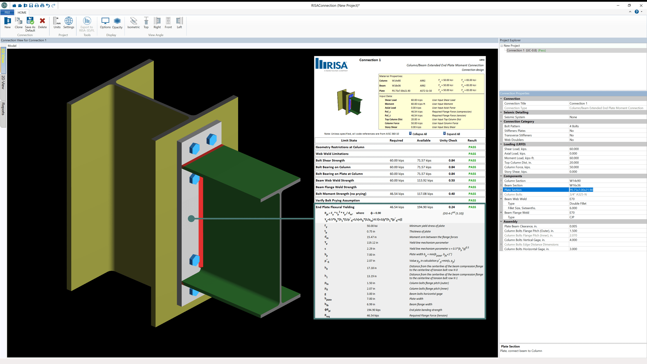This screenshot has width=647, height=364.
Task: Click Collapse All in the report
Action: click(x=419, y=134)
